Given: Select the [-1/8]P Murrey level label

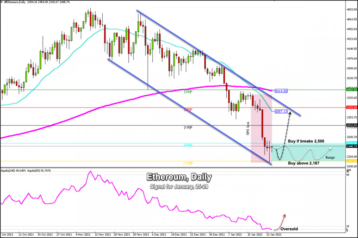Looking at the screenshot, I should tap(189, 163).
